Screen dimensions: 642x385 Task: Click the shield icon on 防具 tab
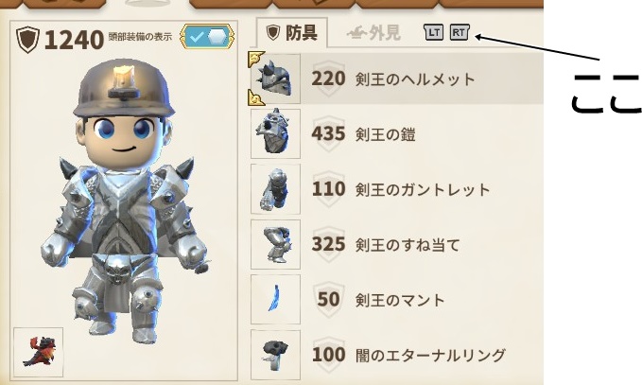pyautogui.click(x=272, y=32)
